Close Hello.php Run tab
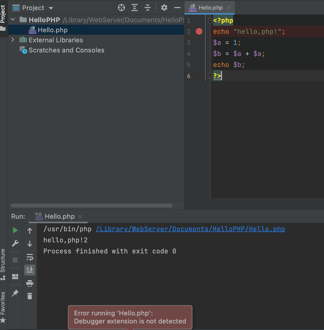 80,217
